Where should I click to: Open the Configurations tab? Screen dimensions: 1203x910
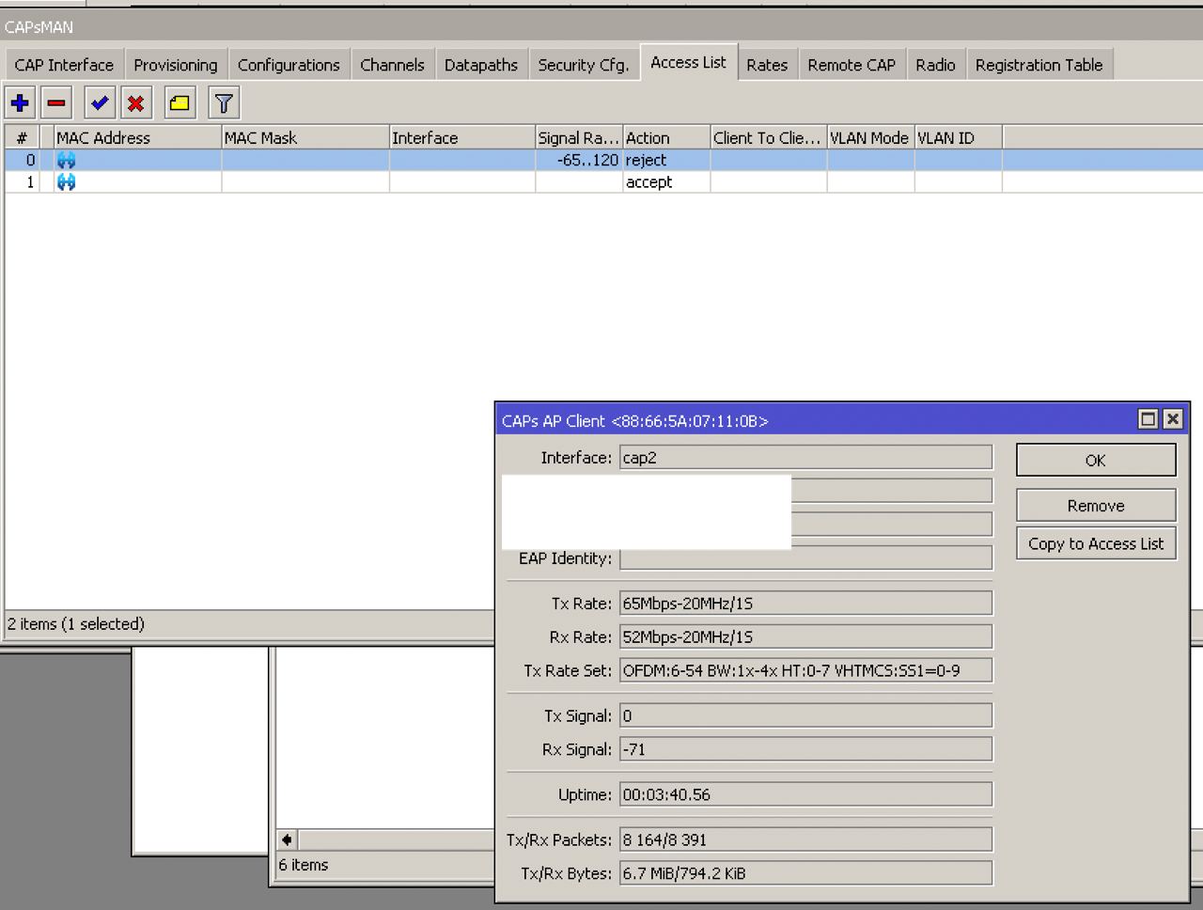coord(289,65)
